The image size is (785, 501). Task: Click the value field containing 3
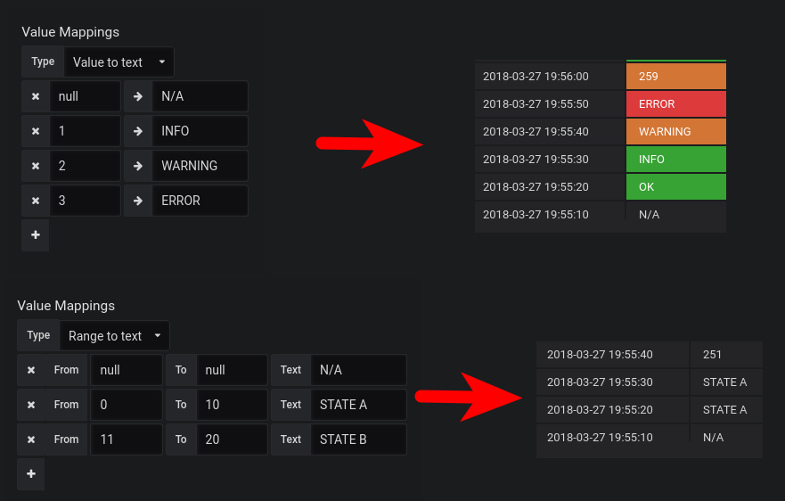pyautogui.click(x=86, y=201)
